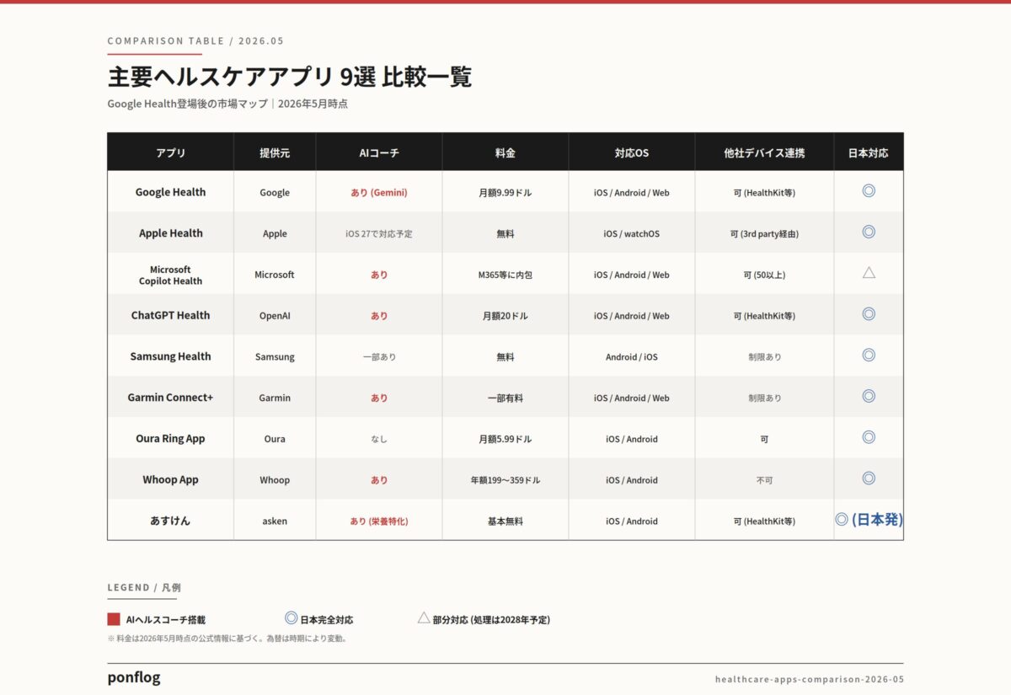The height and width of the screenshot is (695, 1011).
Task: Click the なし cell in Oura row
Action: coord(379,439)
